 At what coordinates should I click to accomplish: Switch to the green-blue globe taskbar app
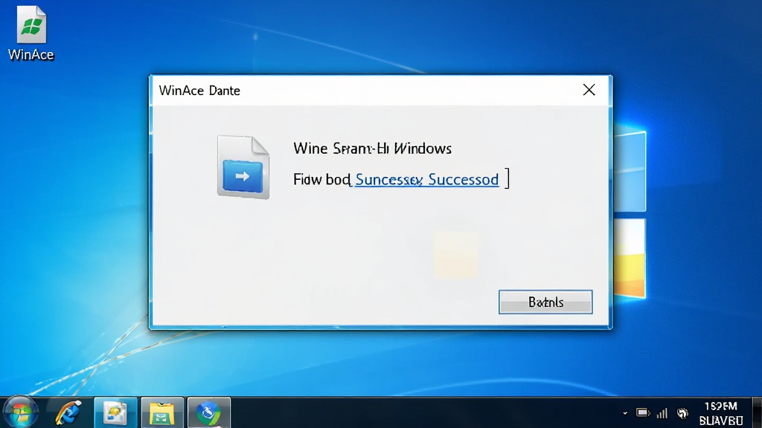coord(208,413)
